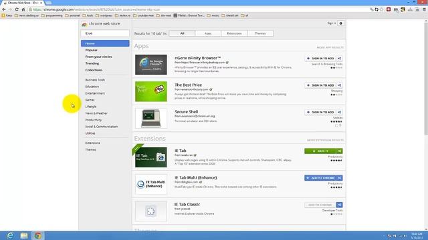Open the Keep bookmark
The image size is (428, 240).
click(x=7, y=15)
